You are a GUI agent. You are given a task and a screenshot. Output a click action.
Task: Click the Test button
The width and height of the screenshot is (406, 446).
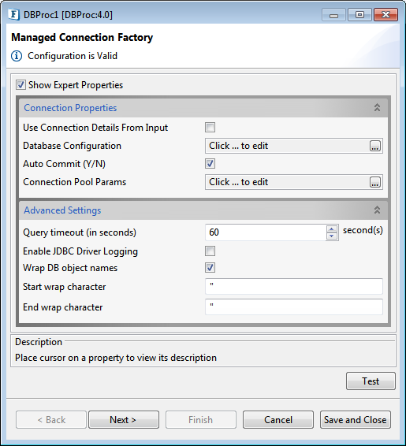click(x=371, y=381)
